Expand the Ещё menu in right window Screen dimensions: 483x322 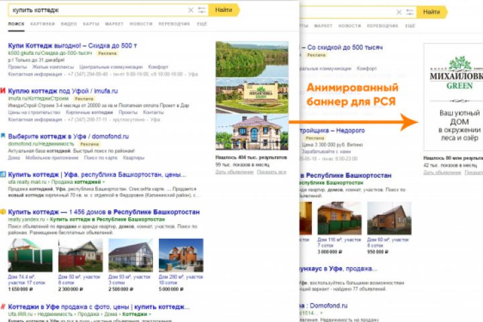[x=410, y=26]
